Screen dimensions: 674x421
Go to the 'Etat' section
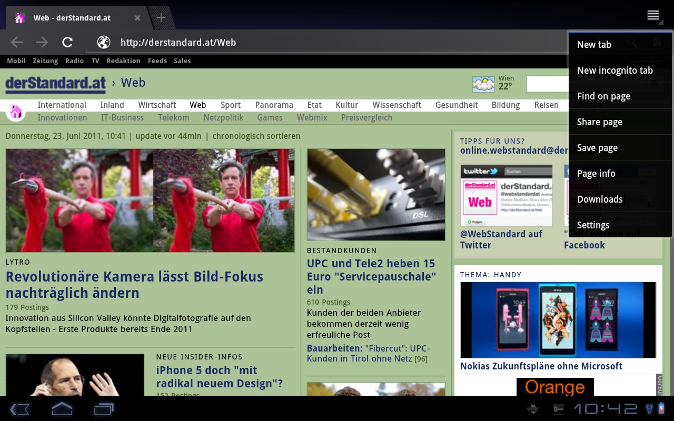(x=314, y=105)
